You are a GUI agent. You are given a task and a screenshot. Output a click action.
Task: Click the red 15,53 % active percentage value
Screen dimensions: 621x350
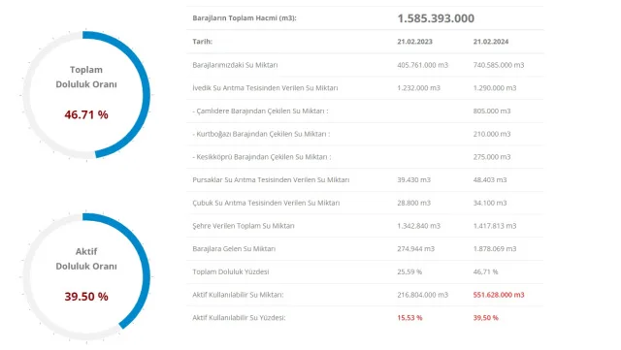tap(409, 318)
